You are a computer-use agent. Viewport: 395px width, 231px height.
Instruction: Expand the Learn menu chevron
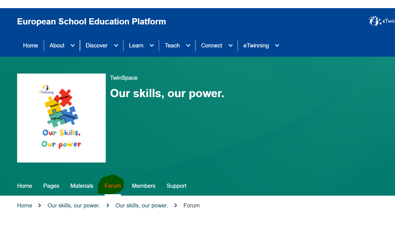tap(152, 45)
